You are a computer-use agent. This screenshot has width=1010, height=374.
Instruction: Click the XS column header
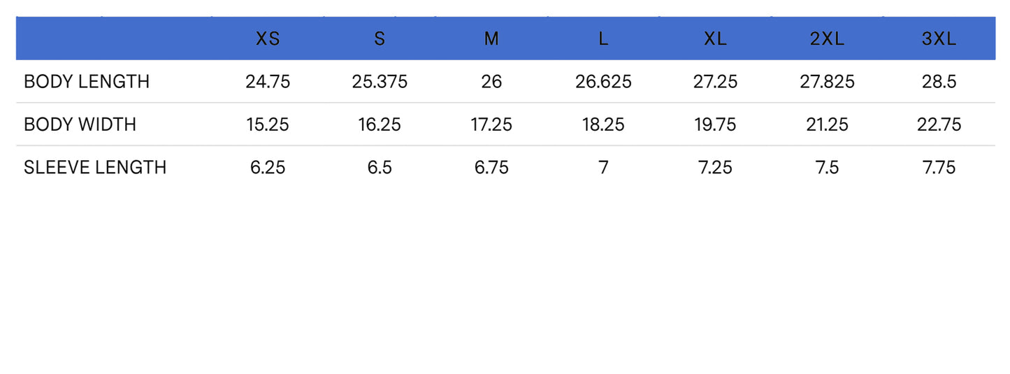268,39
